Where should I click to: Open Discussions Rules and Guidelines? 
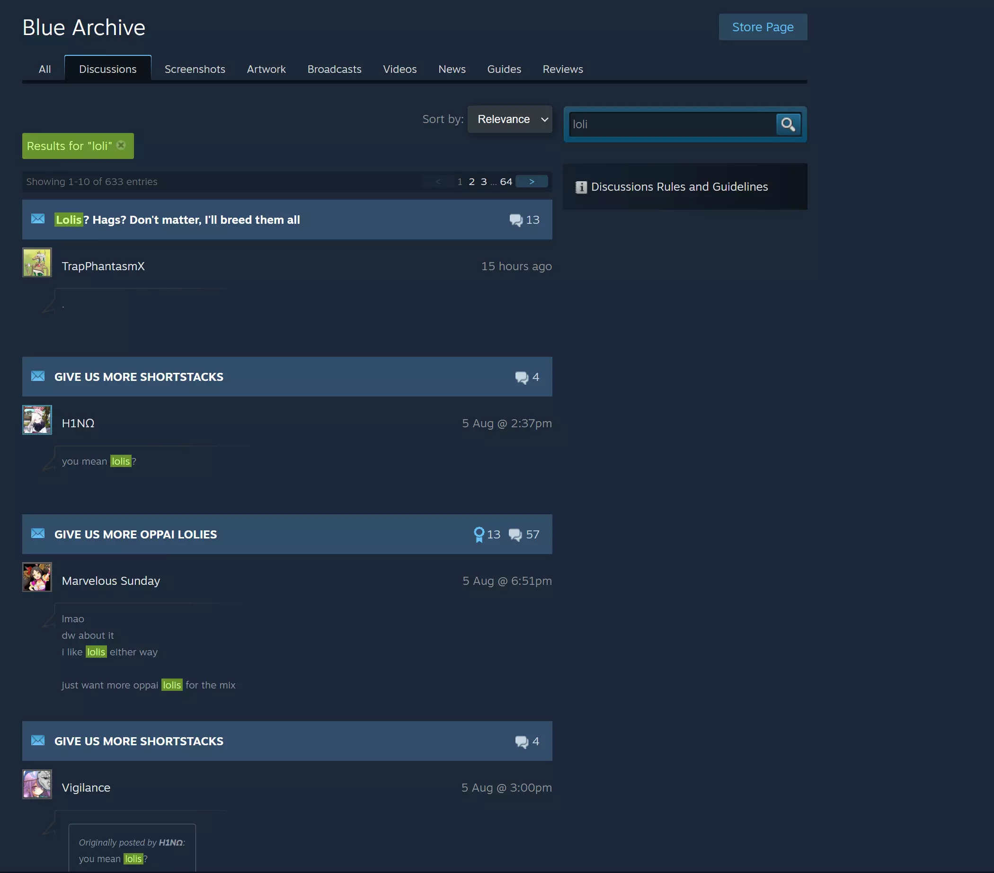pyautogui.click(x=679, y=186)
